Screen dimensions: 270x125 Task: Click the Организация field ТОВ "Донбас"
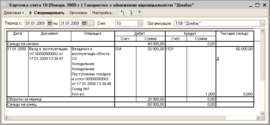[217, 23]
